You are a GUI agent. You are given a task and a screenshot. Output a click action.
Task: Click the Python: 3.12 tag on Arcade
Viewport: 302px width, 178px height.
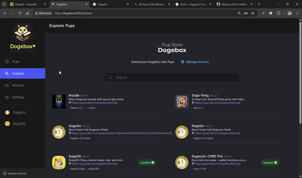tap(77, 108)
